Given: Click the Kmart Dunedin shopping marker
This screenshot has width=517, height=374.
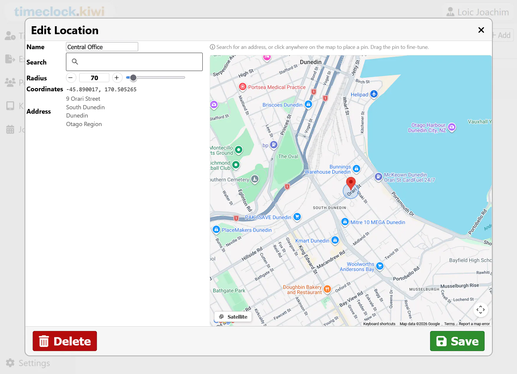Looking at the screenshot, I should tap(335, 240).
